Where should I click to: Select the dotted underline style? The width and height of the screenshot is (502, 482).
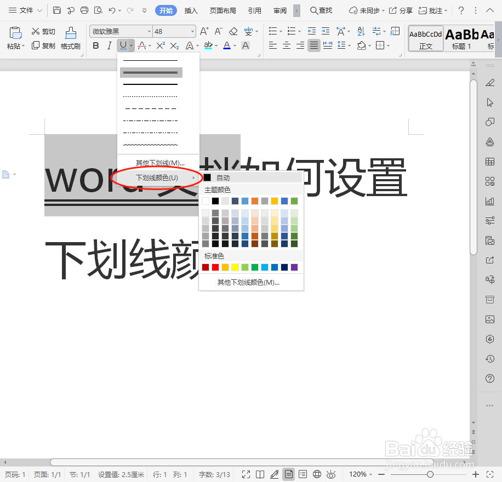click(151, 96)
